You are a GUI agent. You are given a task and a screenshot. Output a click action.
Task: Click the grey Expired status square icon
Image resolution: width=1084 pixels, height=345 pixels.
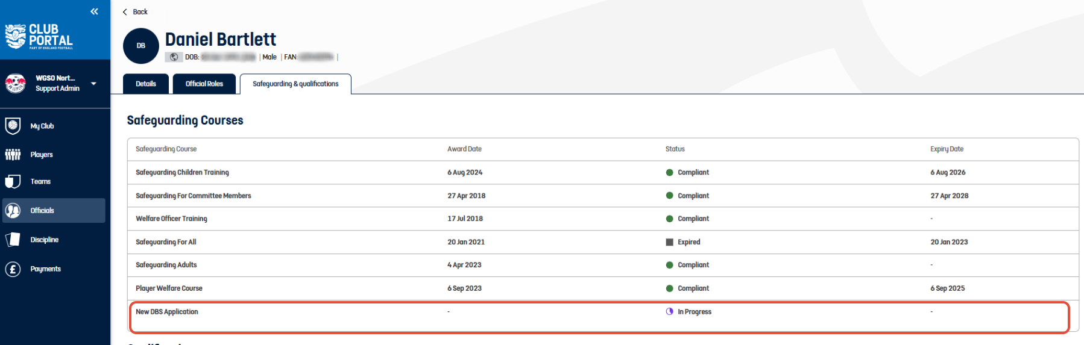[669, 242]
